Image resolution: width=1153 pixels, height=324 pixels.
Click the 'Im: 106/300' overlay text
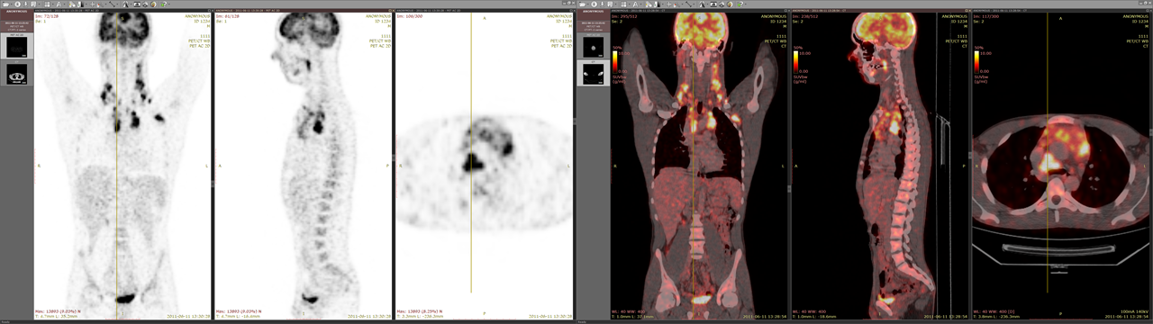[x=410, y=15]
